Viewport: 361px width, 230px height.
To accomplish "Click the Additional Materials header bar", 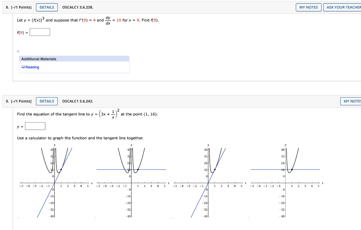I will (x=74, y=58).
